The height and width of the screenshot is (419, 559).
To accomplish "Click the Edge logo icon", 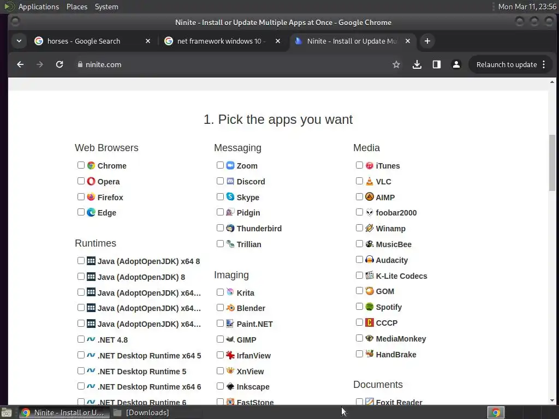I will 91,212.
